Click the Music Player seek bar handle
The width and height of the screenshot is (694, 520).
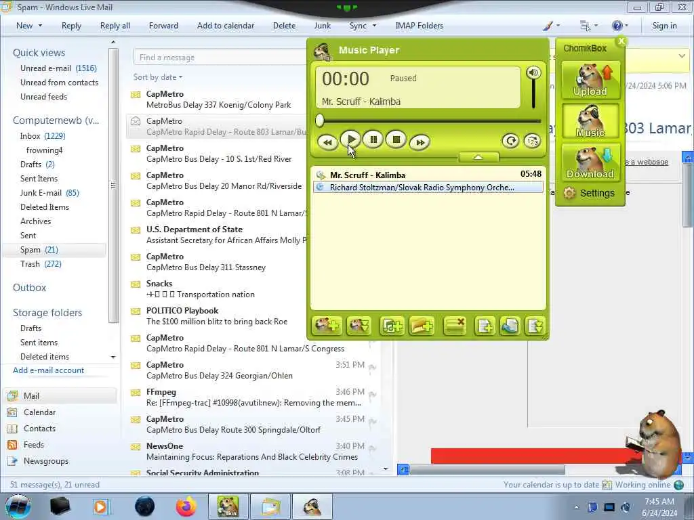320,121
